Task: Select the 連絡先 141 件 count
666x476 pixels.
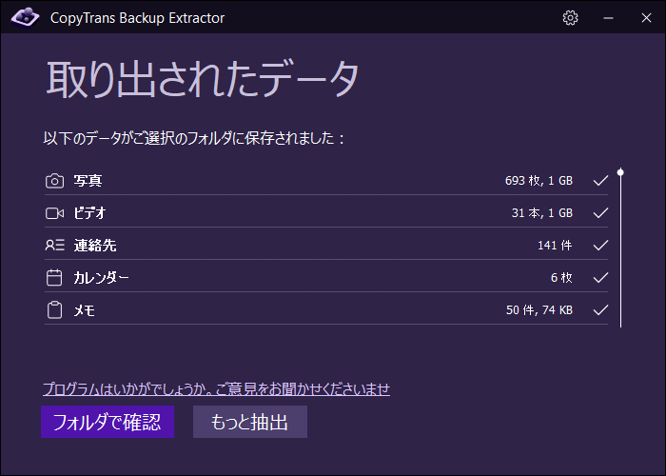Action: 554,246
